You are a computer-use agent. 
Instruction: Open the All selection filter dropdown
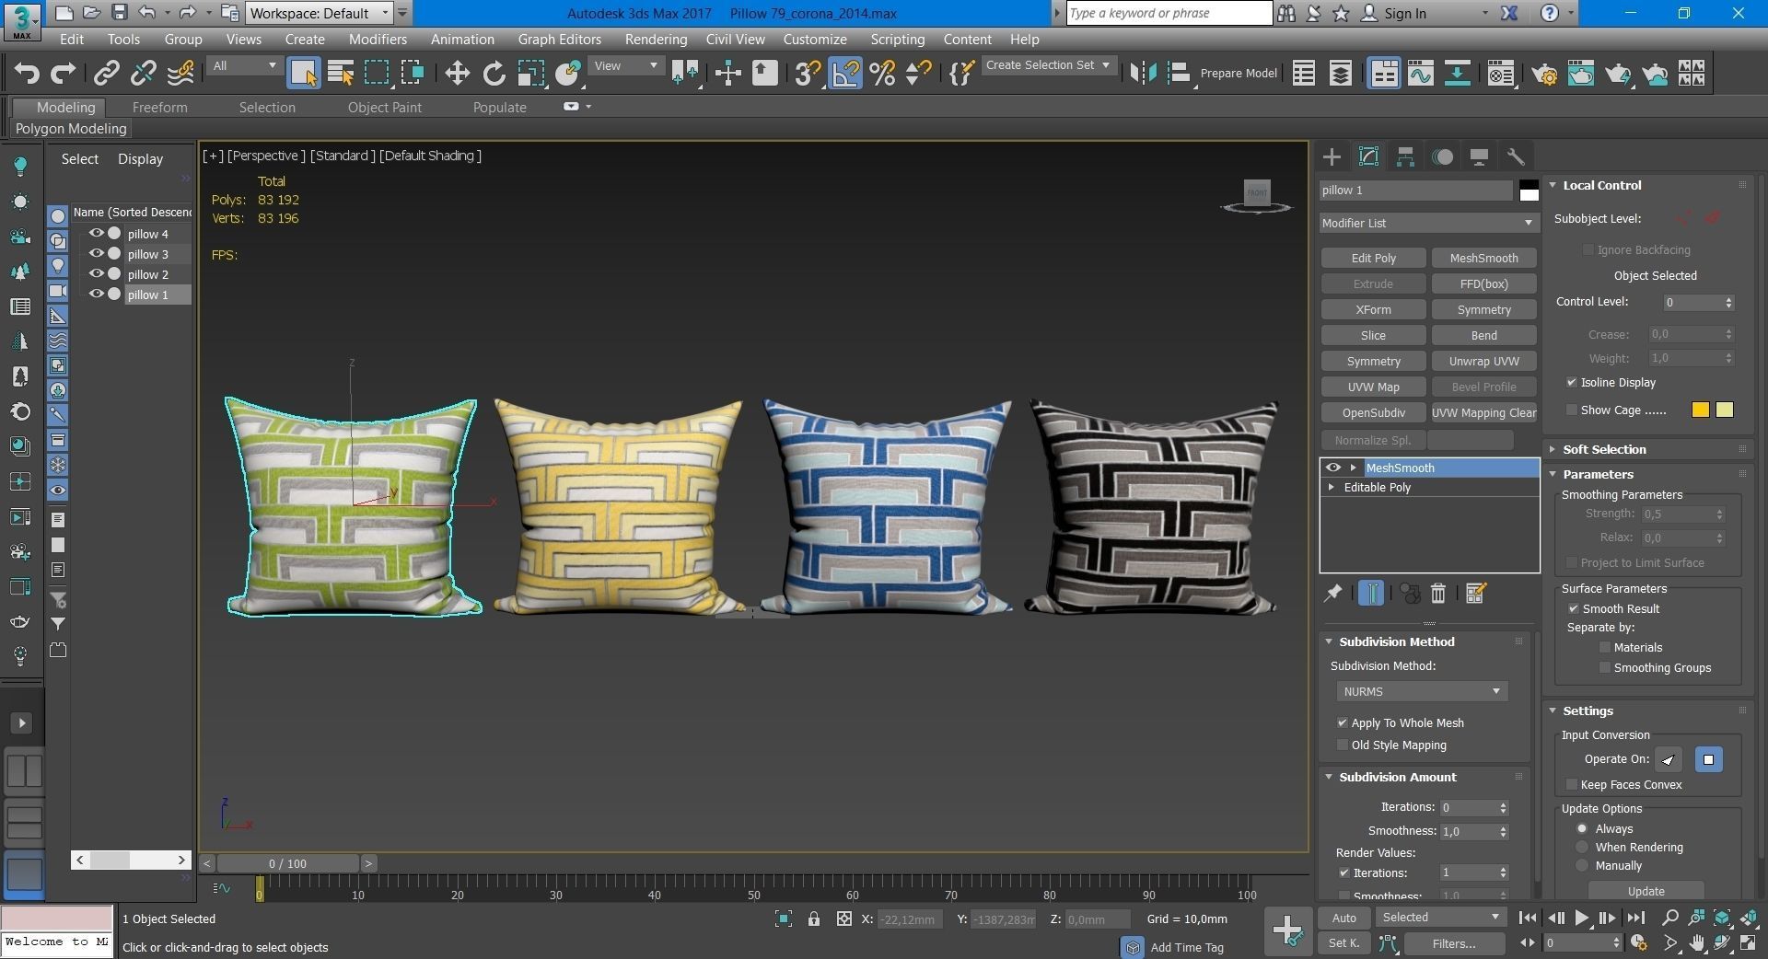[244, 65]
